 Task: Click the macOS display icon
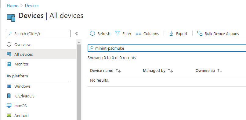pos(9,106)
